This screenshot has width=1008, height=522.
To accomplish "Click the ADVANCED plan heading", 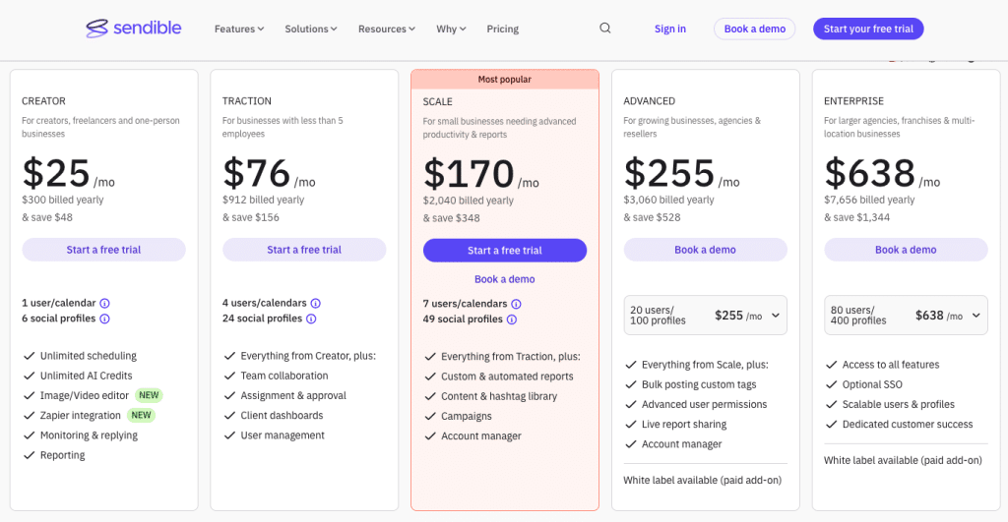I will (650, 101).
